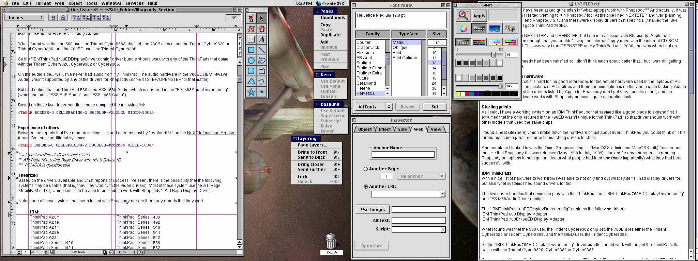Switch to the palm tree image palette picker

495,29
